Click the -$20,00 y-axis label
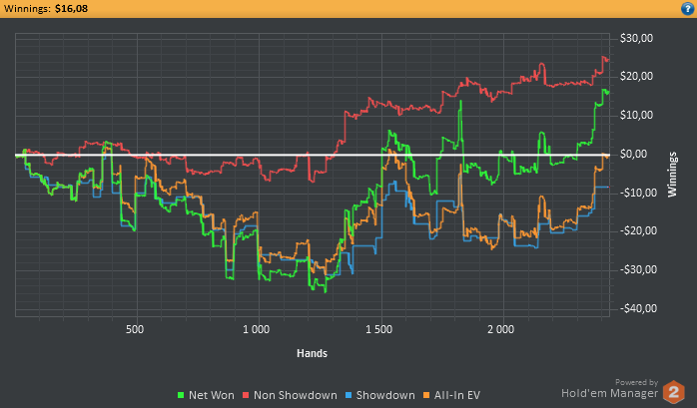This screenshot has width=697, height=408. (x=638, y=230)
